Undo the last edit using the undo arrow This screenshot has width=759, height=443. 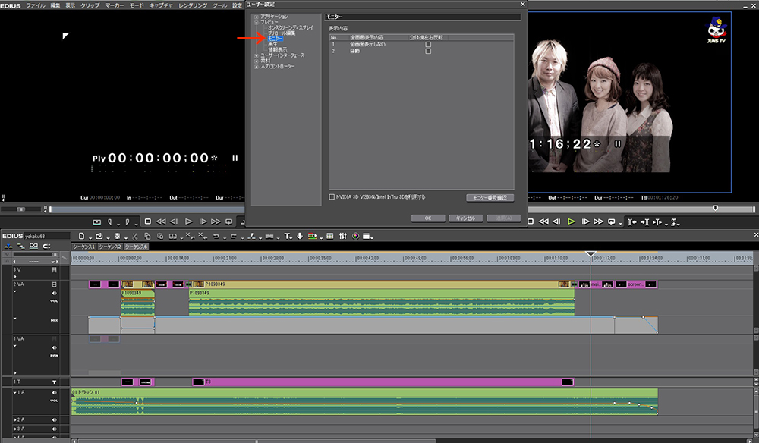(x=216, y=236)
